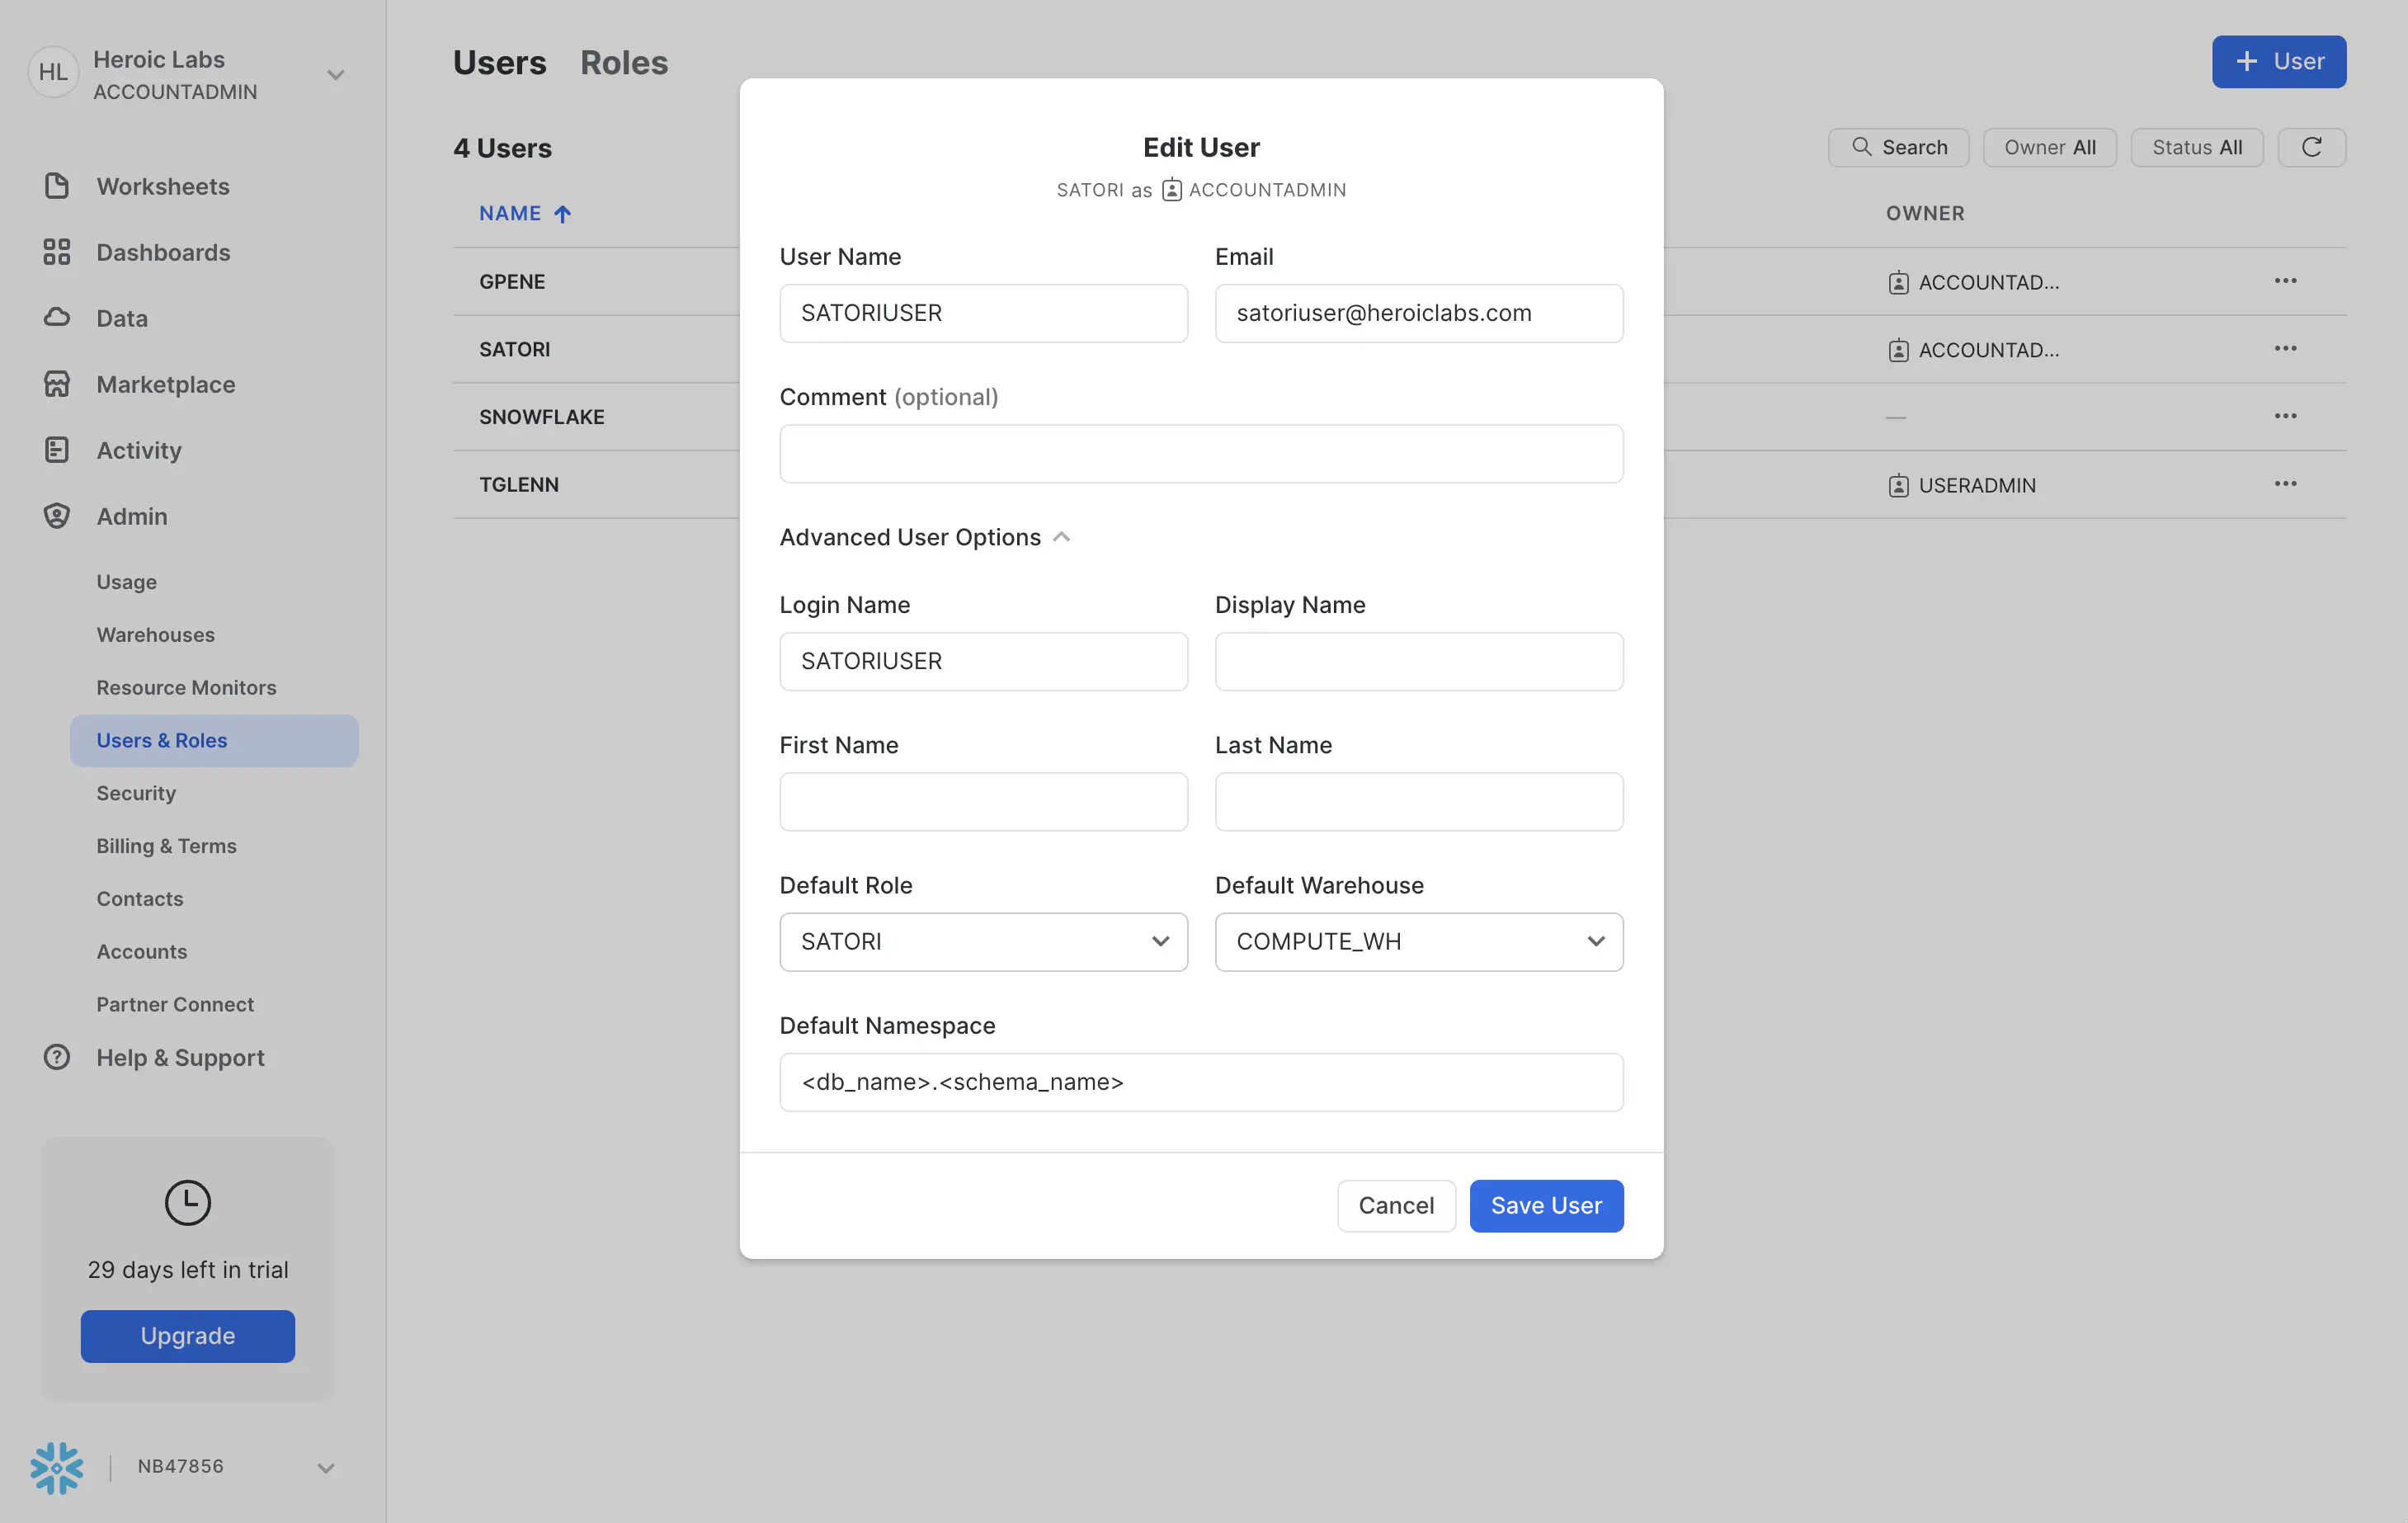
Task: Open Security in the Admin submenu
Action: (136, 793)
